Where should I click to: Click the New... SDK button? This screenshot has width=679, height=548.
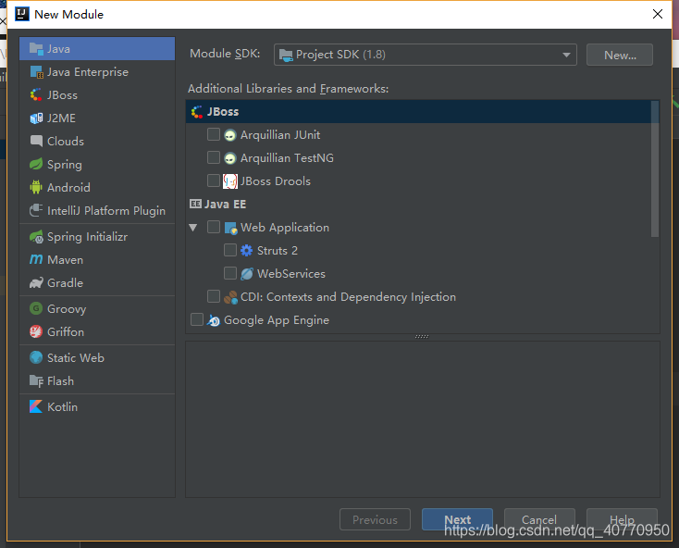point(619,55)
